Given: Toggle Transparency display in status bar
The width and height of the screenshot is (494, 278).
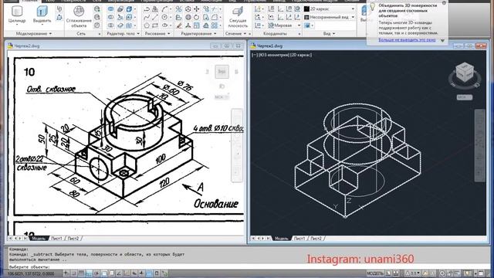Looking at the screenshot, I should tap(149, 273).
